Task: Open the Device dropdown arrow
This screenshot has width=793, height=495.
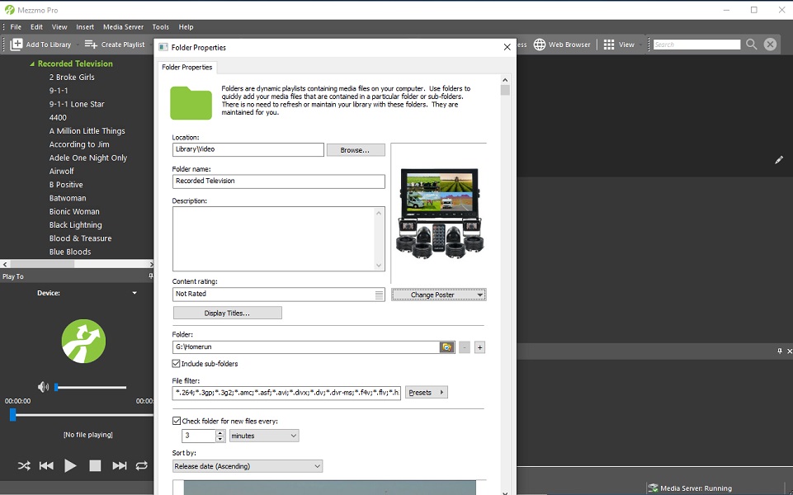Action: 135,293
